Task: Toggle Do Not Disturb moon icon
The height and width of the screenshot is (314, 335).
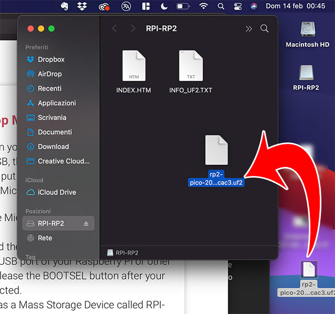Action: [164, 6]
